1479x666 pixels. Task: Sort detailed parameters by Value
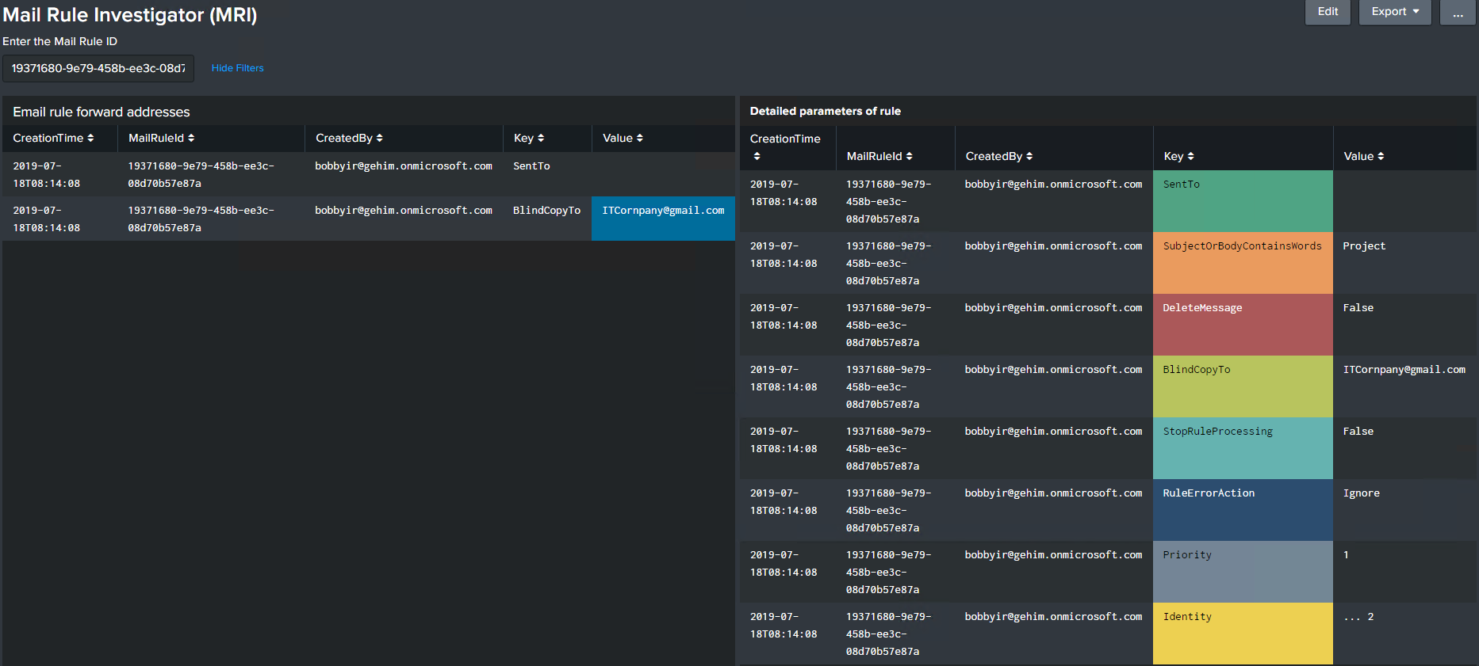(1364, 156)
